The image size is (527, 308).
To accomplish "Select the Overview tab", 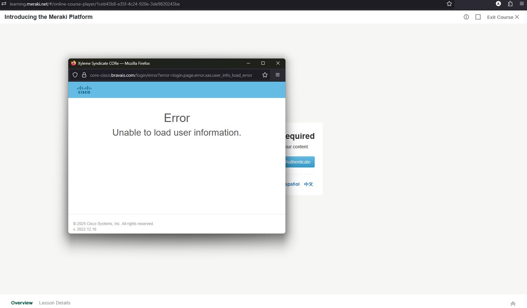I will [x=22, y=303].
